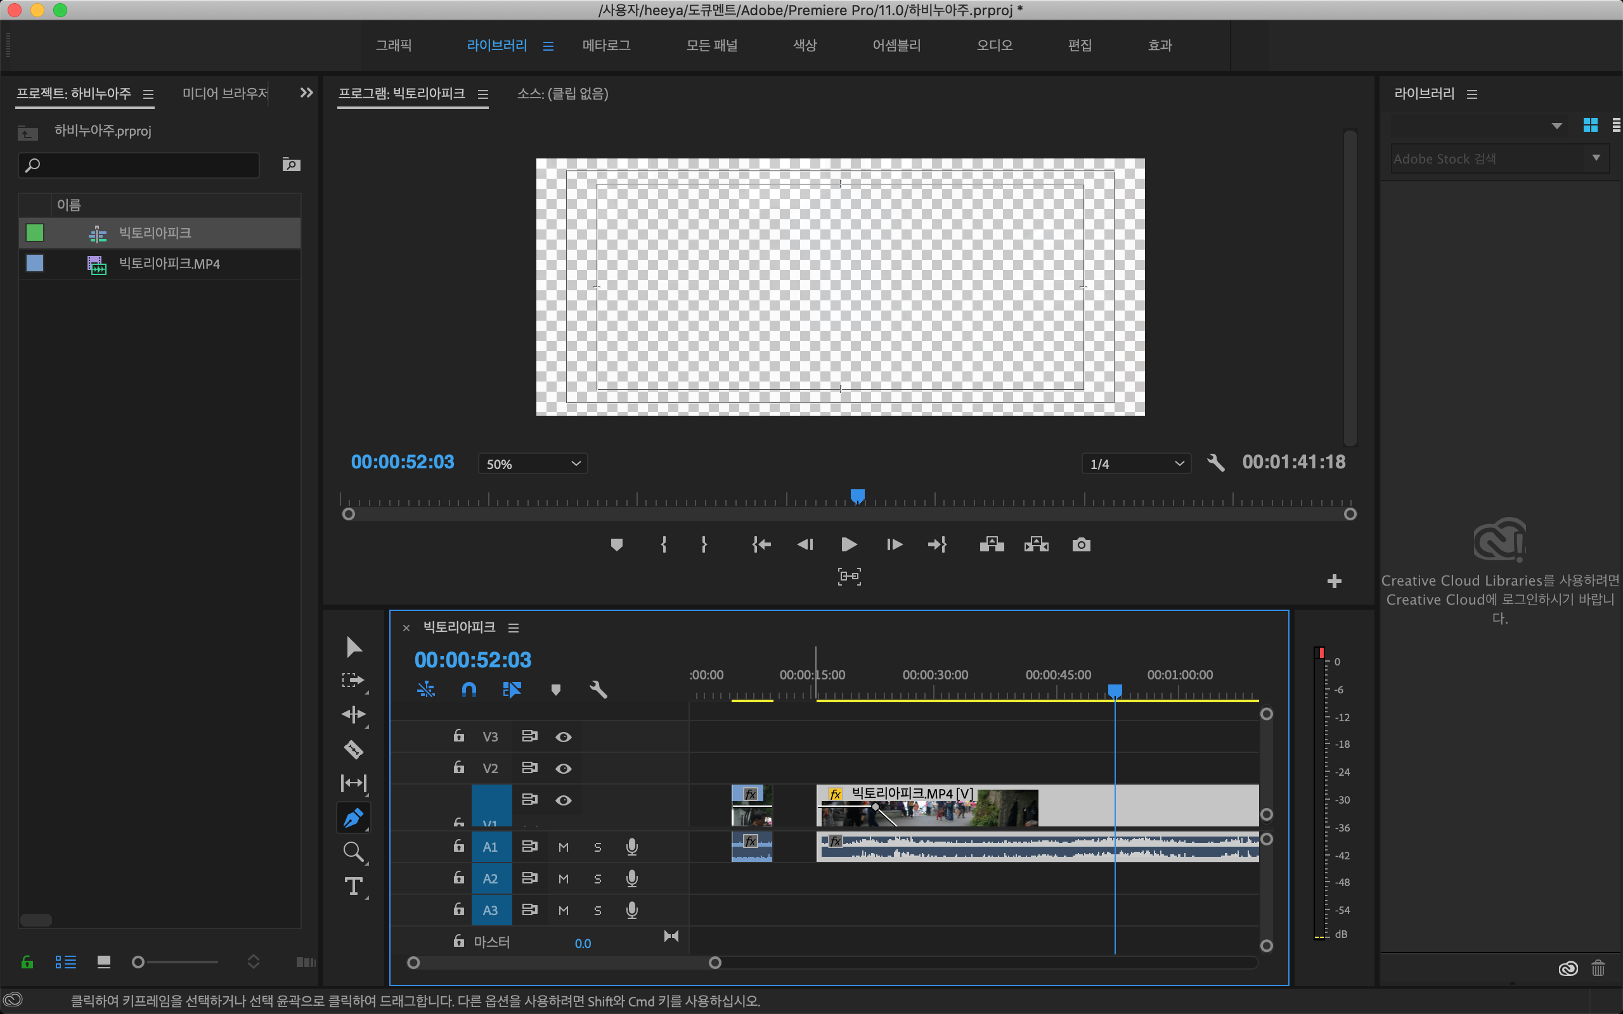1623x1014 pixels.
Task: Toggle nest sequence insert mode icon
Action: [426, 690]
